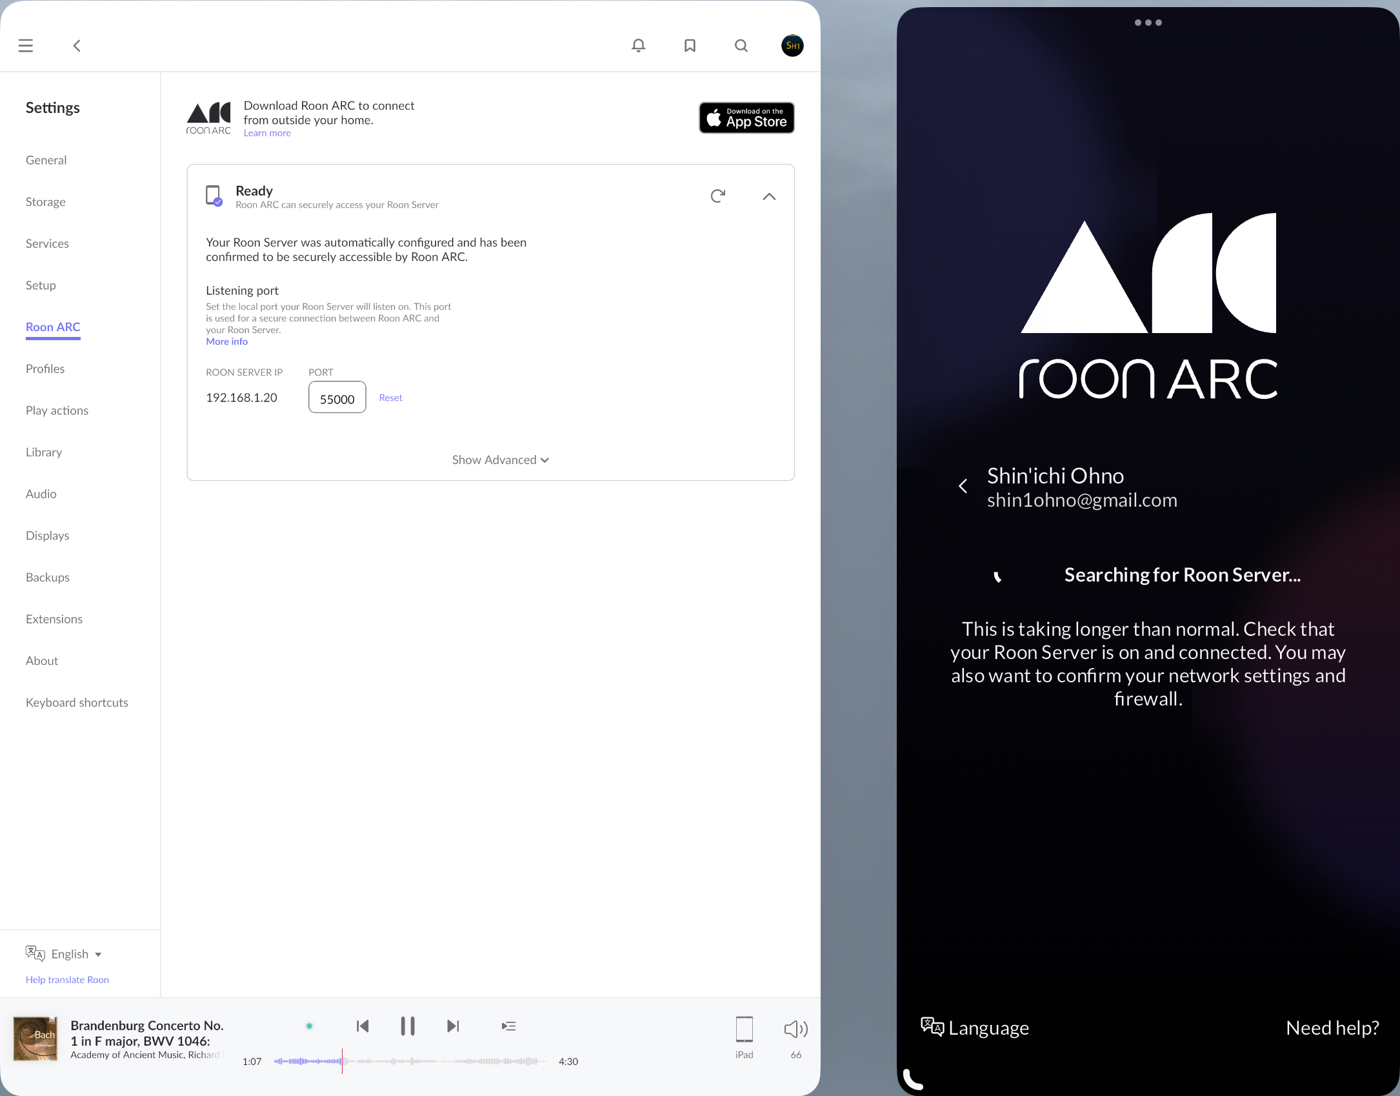Open the English language dropdown

point(64,954)
